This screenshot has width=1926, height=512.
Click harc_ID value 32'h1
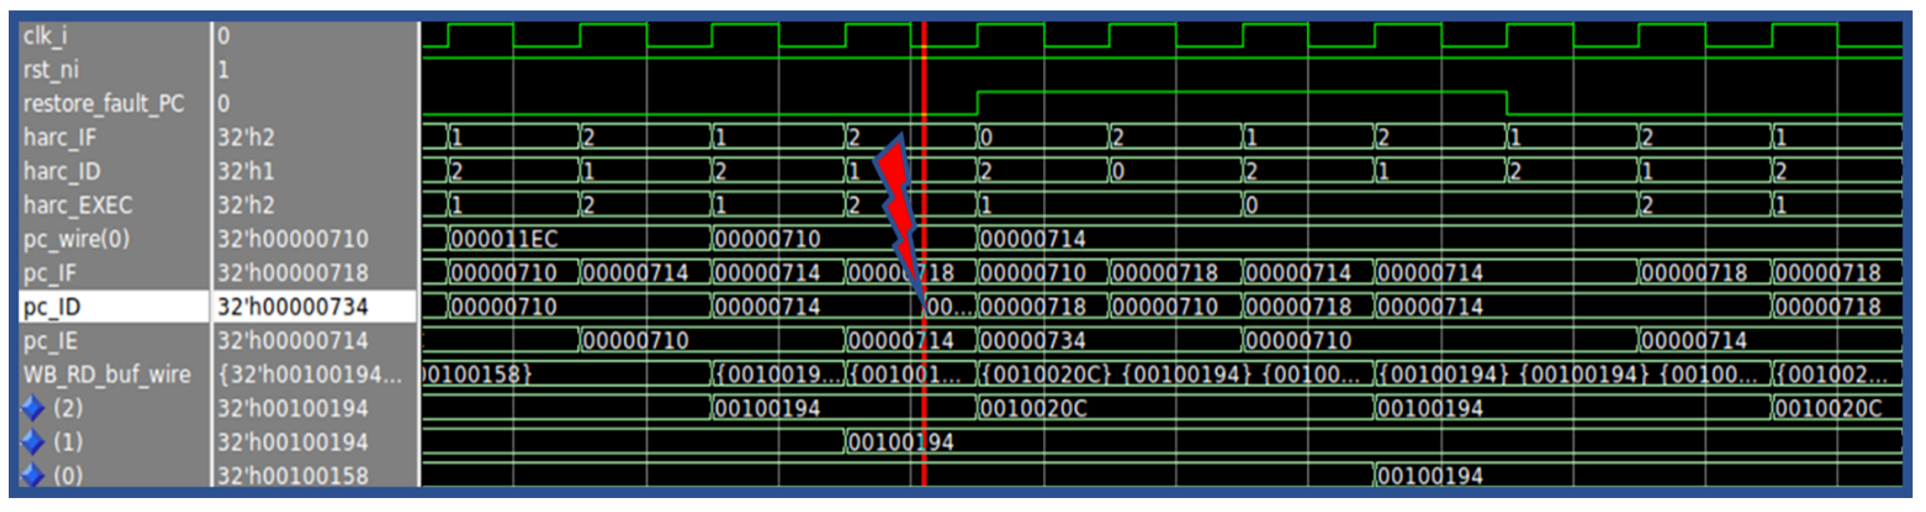pyautogui.click(x=246, y=171)
